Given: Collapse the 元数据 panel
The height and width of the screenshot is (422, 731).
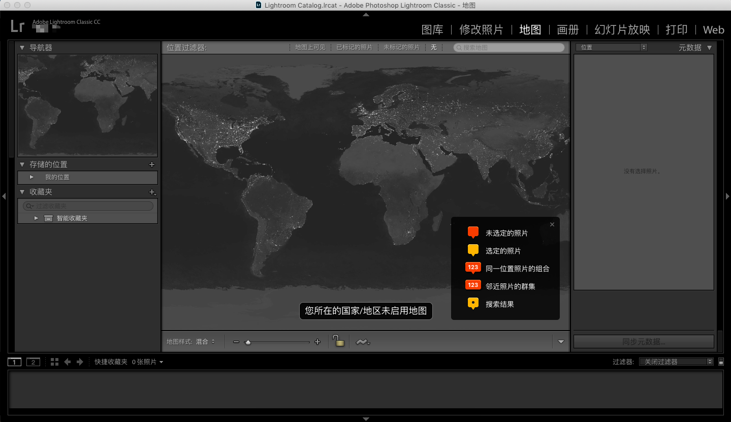Looking at the screenshot, I should point(710,48).
